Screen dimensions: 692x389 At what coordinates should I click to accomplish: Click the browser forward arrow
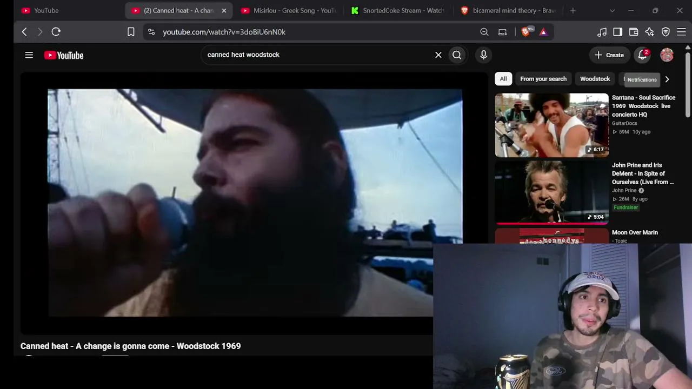(39, 32)
